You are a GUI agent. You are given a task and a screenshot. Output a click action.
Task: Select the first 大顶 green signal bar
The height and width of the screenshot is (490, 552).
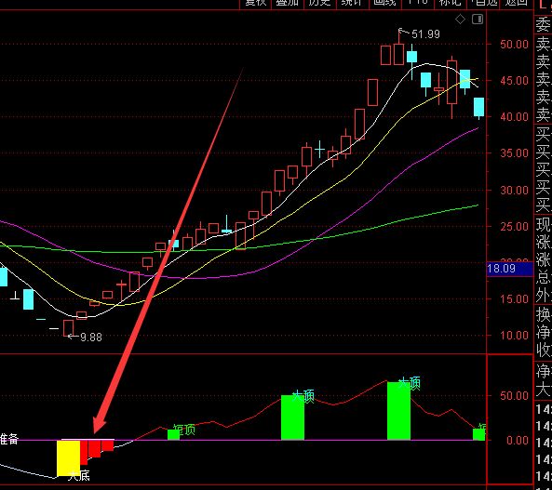[x=292, y=417]
